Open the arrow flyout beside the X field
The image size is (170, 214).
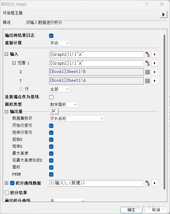click(155, 72)
